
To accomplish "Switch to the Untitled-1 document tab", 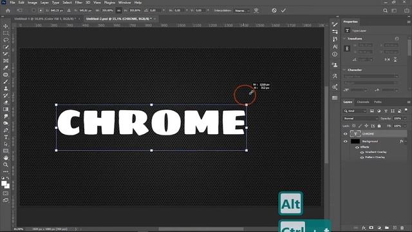I will pyautogui.click(x=45, y=19).
